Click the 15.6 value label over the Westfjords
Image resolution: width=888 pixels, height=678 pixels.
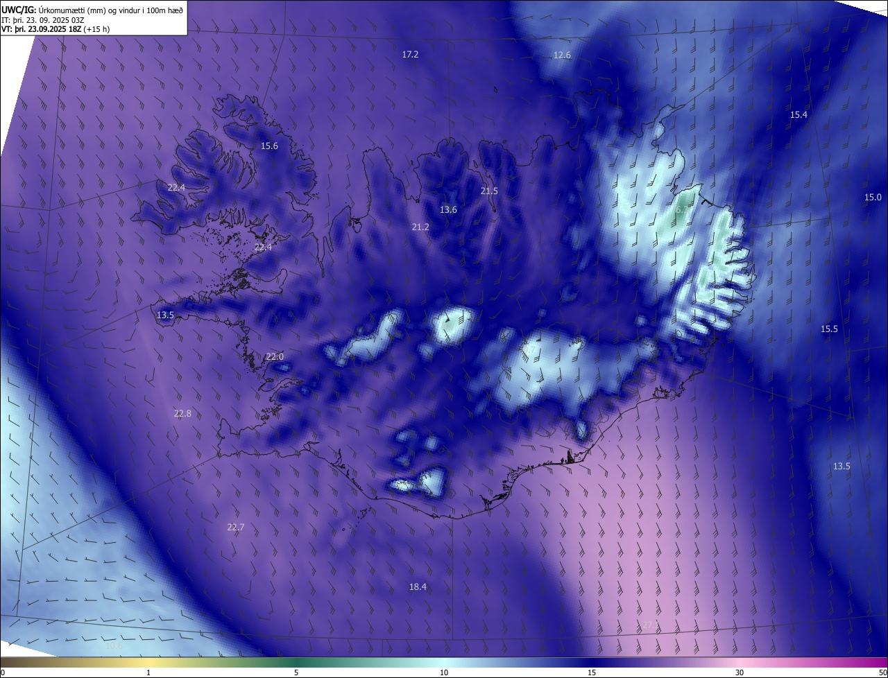(269, 146)
